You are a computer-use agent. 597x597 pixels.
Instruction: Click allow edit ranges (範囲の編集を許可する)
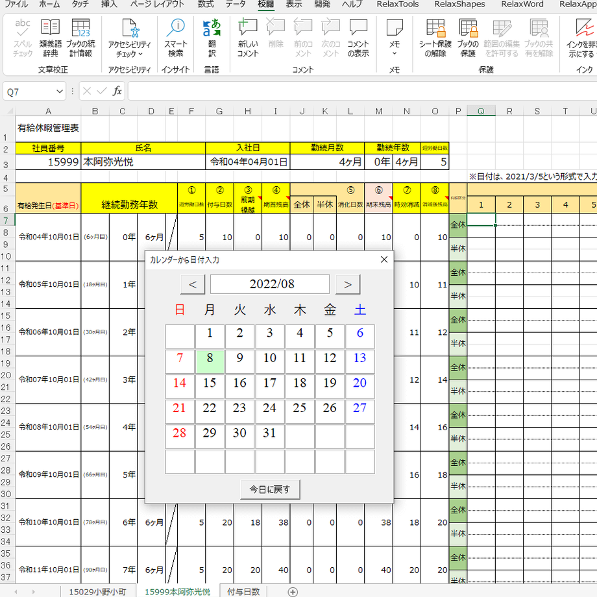(502, 38)
